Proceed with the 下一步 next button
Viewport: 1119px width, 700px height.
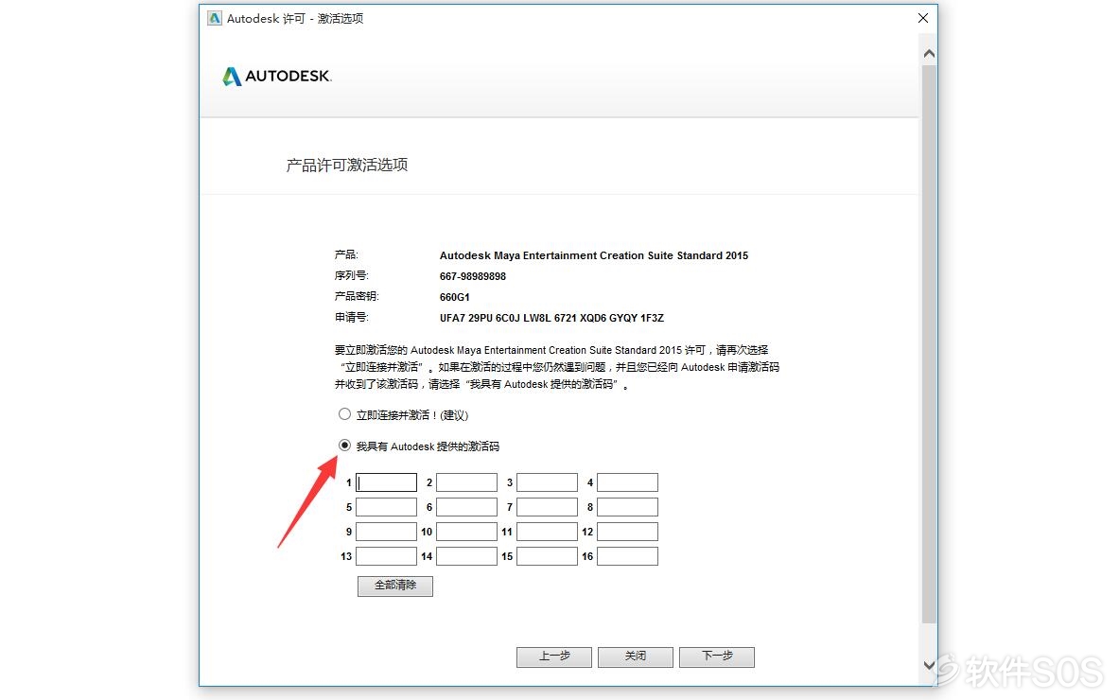pos(716,656)
